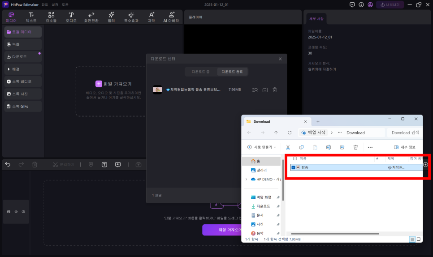Expand the 배경 (Background) section

coord(23,69)
